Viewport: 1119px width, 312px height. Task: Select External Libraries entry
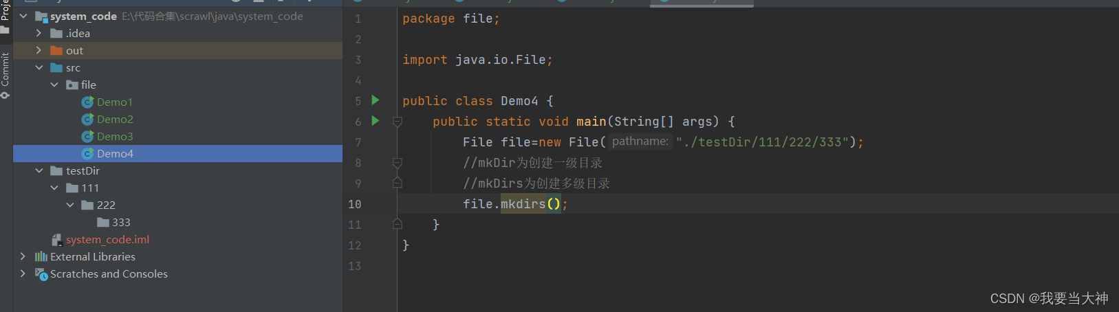[93, 256]
